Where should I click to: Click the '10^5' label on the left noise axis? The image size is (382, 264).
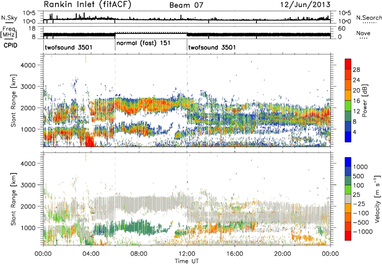pyautogui.click(x=29, y=13)
